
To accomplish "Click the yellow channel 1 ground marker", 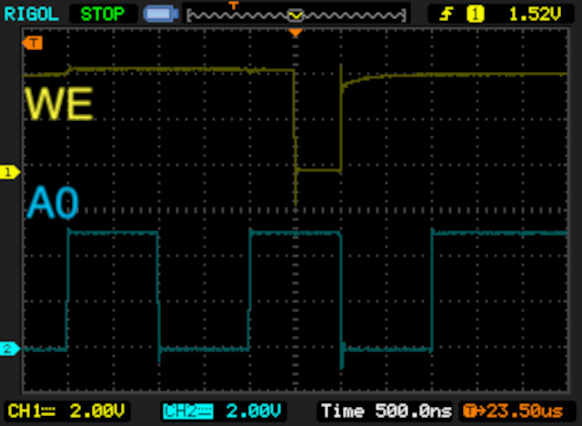I will click(x=9, y=172).
